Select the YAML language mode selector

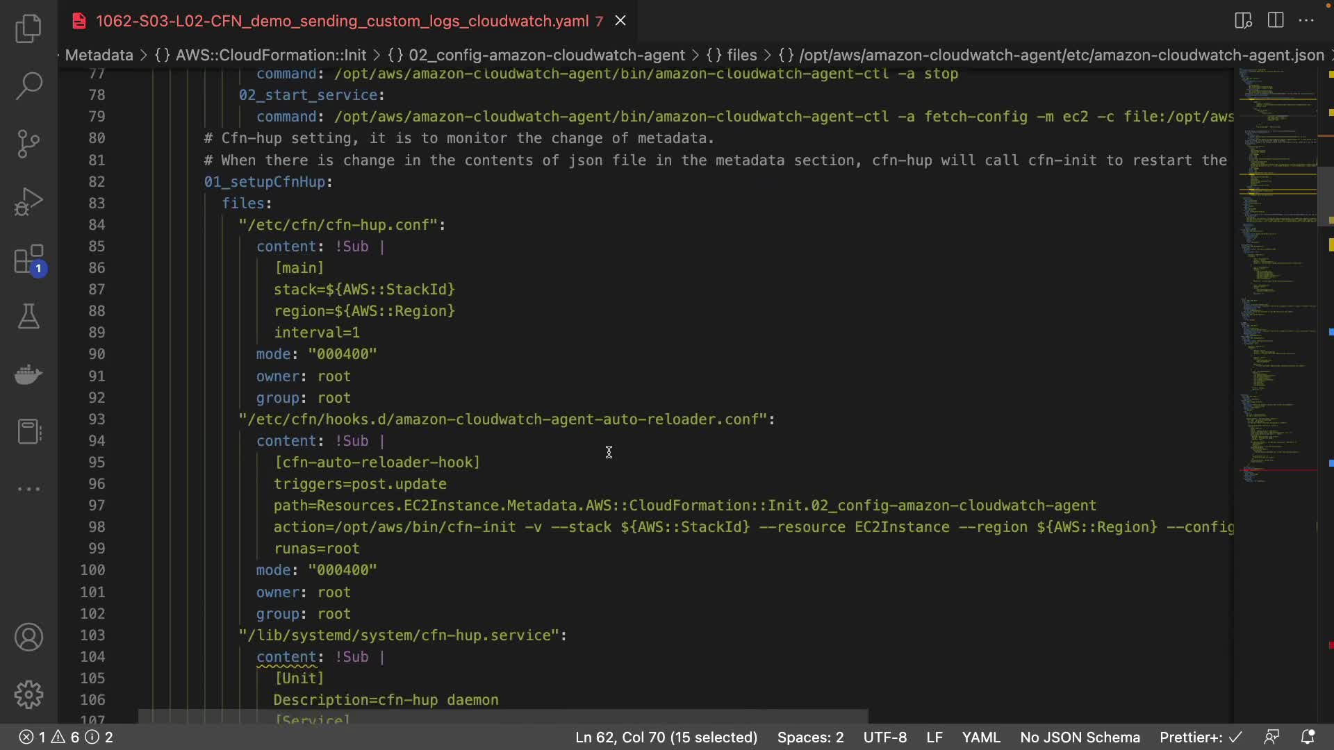click(x=980, y=737)
